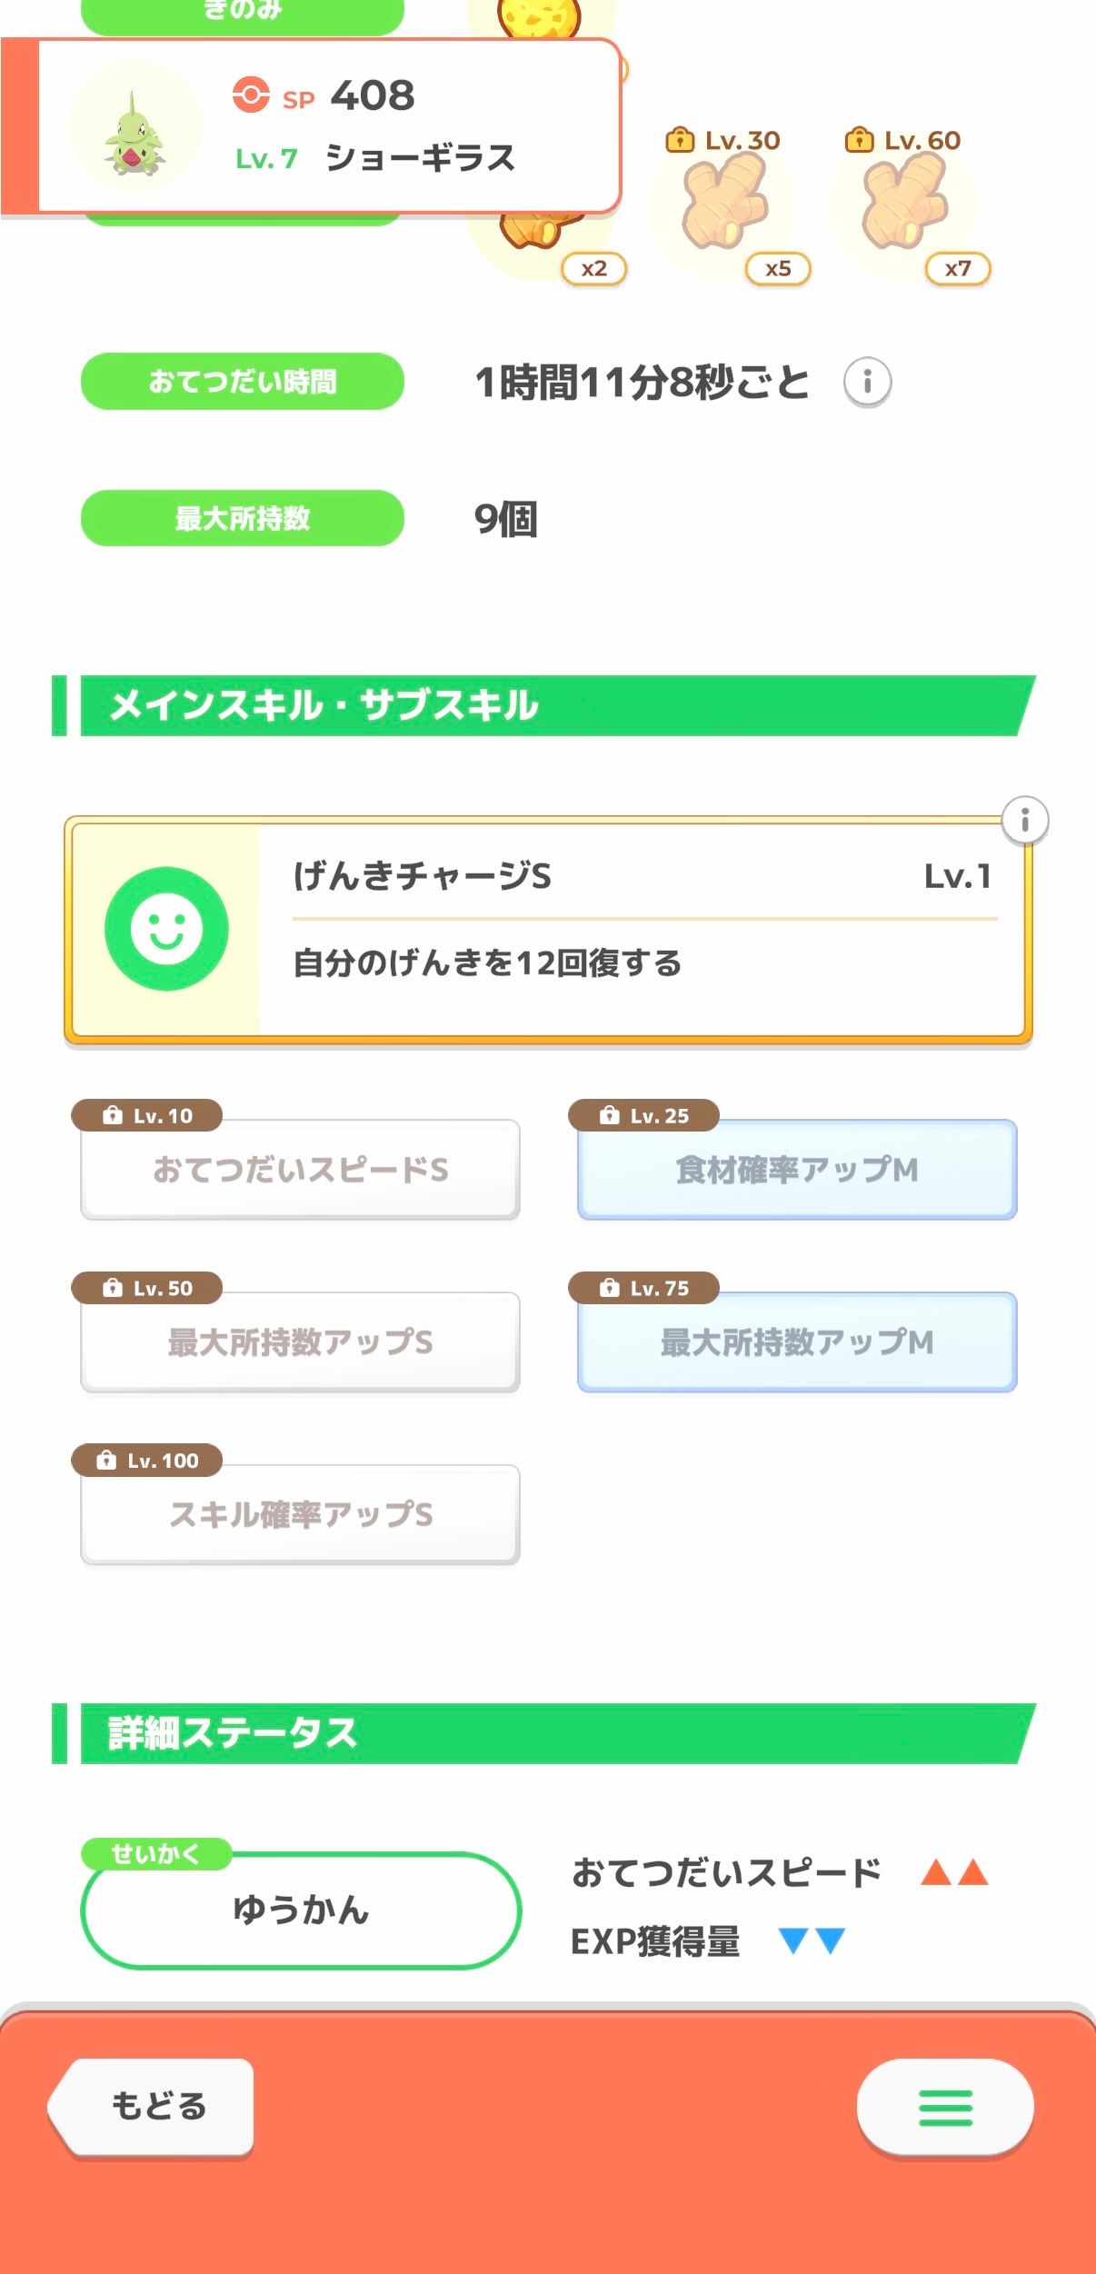Tap the locked スキル確率アップS sub skill
1096x2274 pixels.
pos(300,1514)
